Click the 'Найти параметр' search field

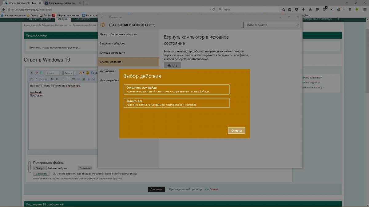[x=272, y=25]
